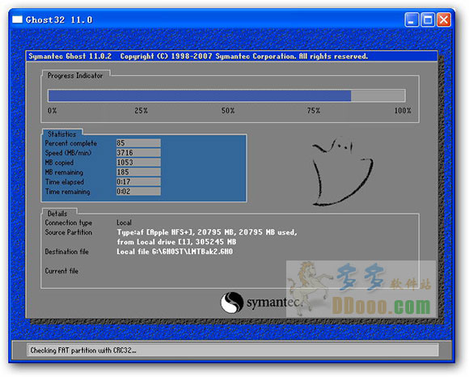Click the Time remaining label
This screenshot has height=377, width=469.
tap(68, 192)
